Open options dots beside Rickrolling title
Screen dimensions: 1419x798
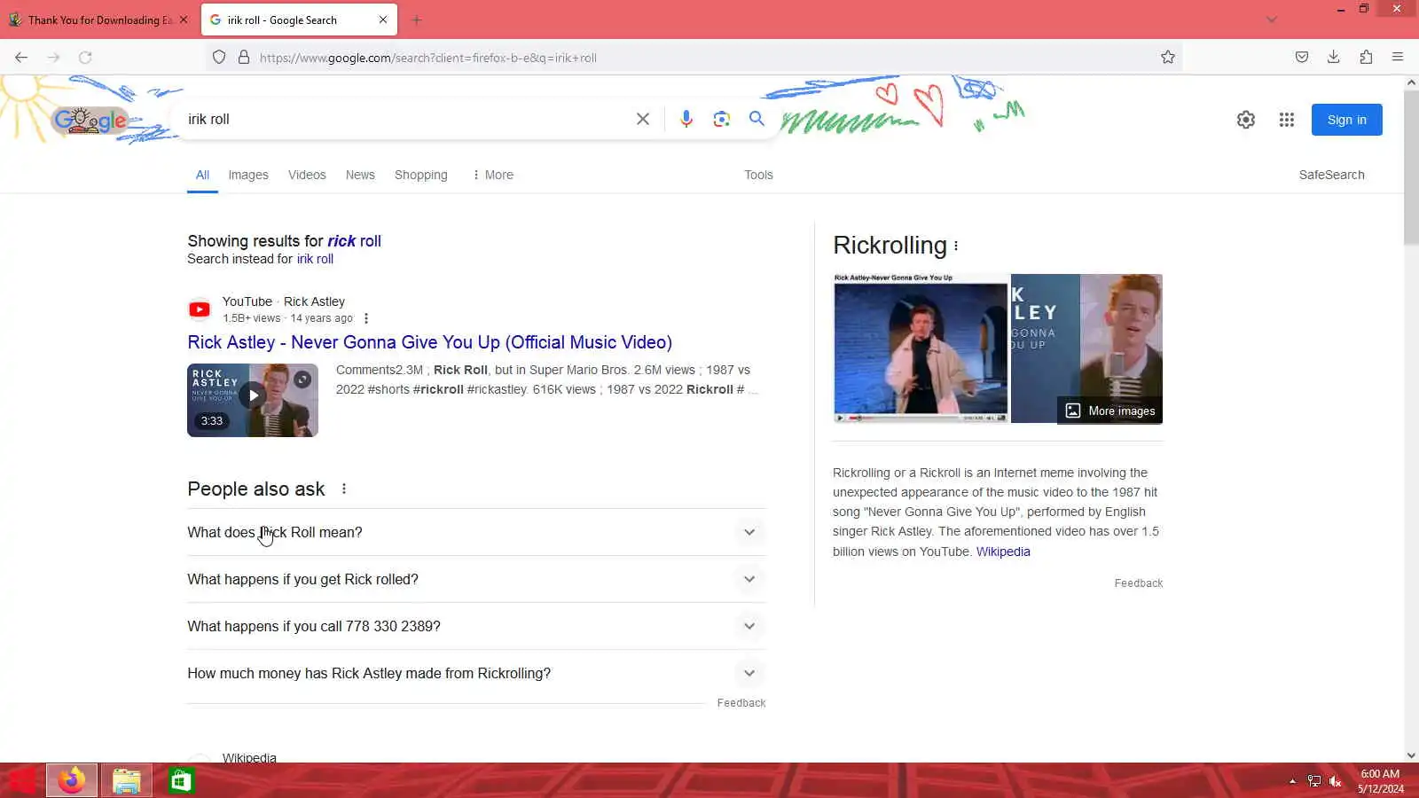(956, 246)
